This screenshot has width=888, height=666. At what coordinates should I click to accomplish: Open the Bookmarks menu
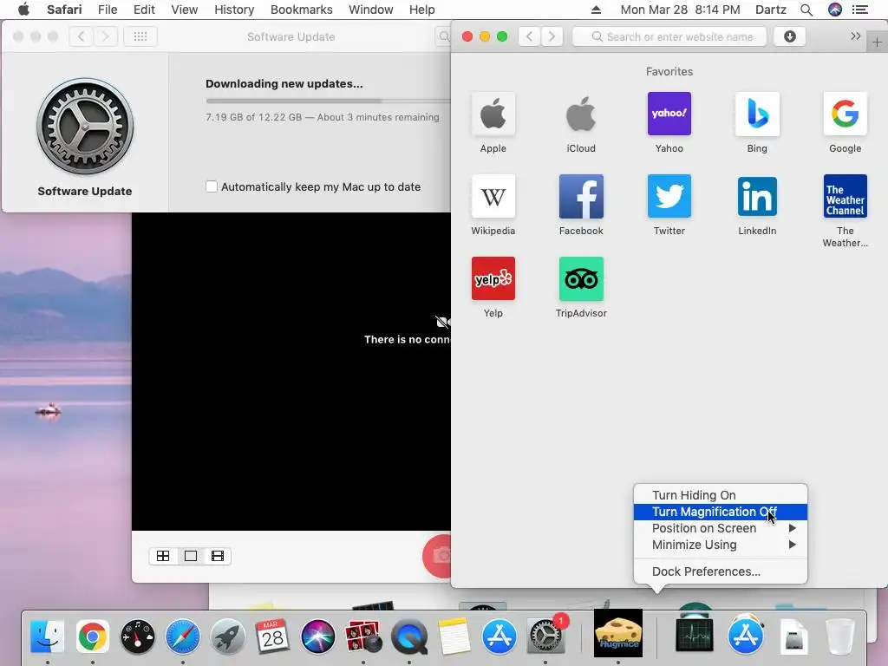click(x=301, y=10)
